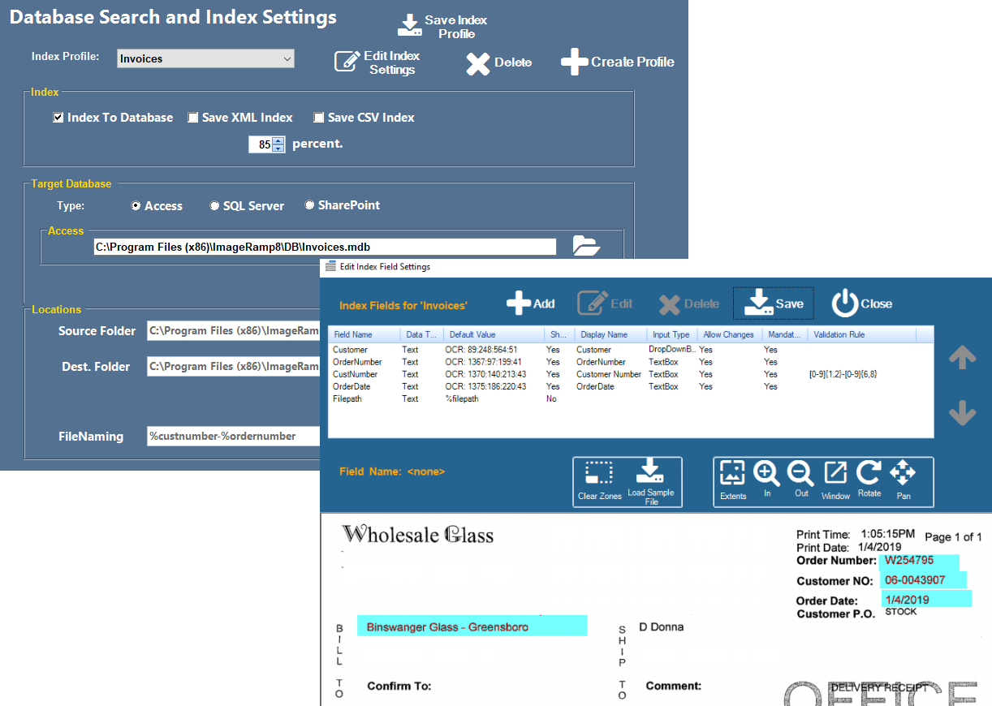Delete the Invoices index profile
992x706 pixels.
pyautogui.click(x=499, y=62)
